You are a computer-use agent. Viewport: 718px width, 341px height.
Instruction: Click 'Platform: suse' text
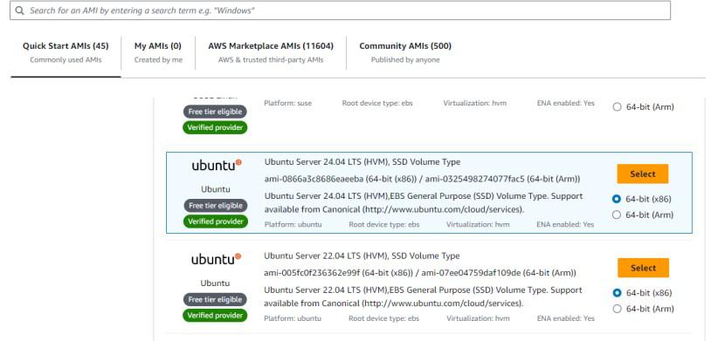(287, 103)
